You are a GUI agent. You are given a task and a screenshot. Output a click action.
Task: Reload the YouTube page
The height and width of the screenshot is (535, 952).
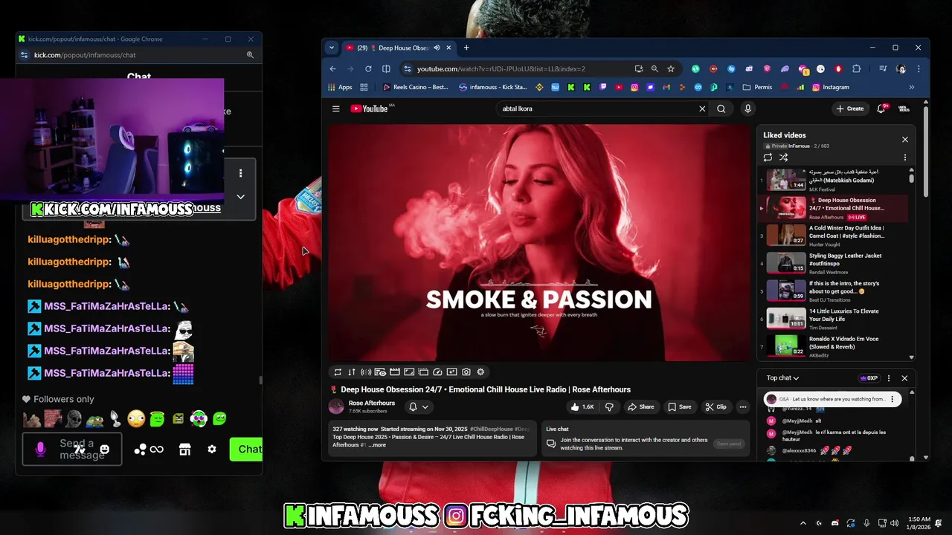click(368, 68)
